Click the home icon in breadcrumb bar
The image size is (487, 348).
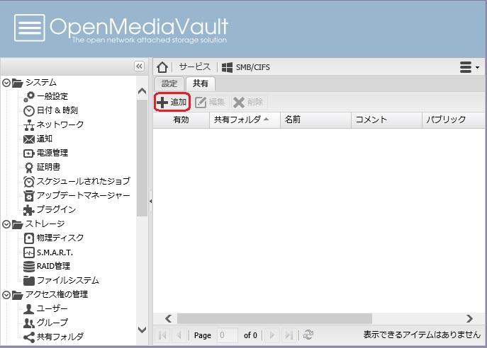point(162,67)
